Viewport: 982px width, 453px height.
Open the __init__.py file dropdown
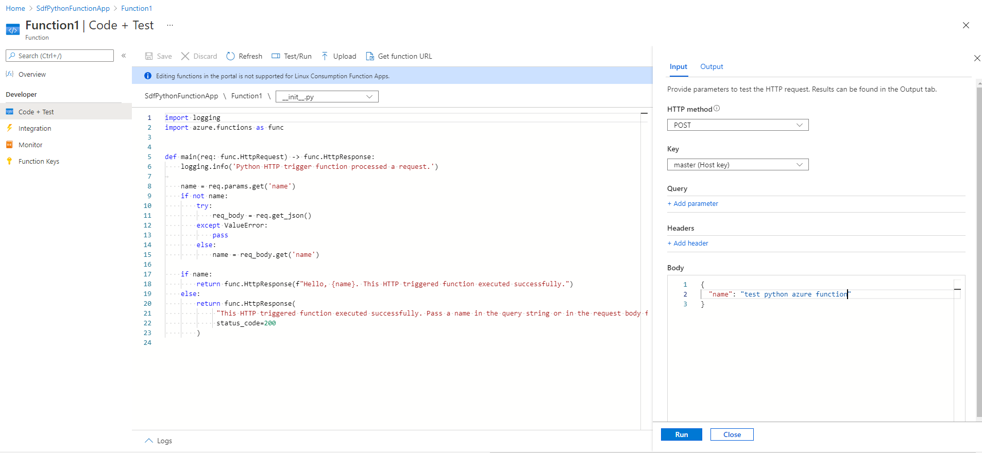click(327, 97)
